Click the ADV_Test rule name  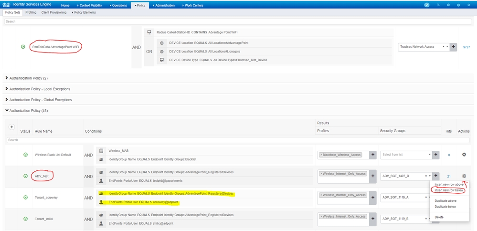tap(42, 176)
